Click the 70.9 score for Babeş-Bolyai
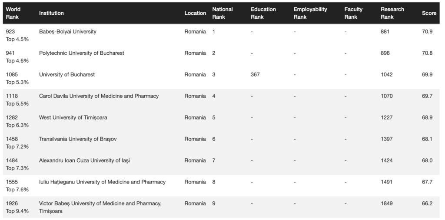 [x=428, y=32]
